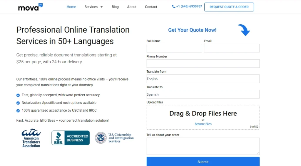Open the Translate from English selector
Screen dimensions: 301x166
(203, 79)
